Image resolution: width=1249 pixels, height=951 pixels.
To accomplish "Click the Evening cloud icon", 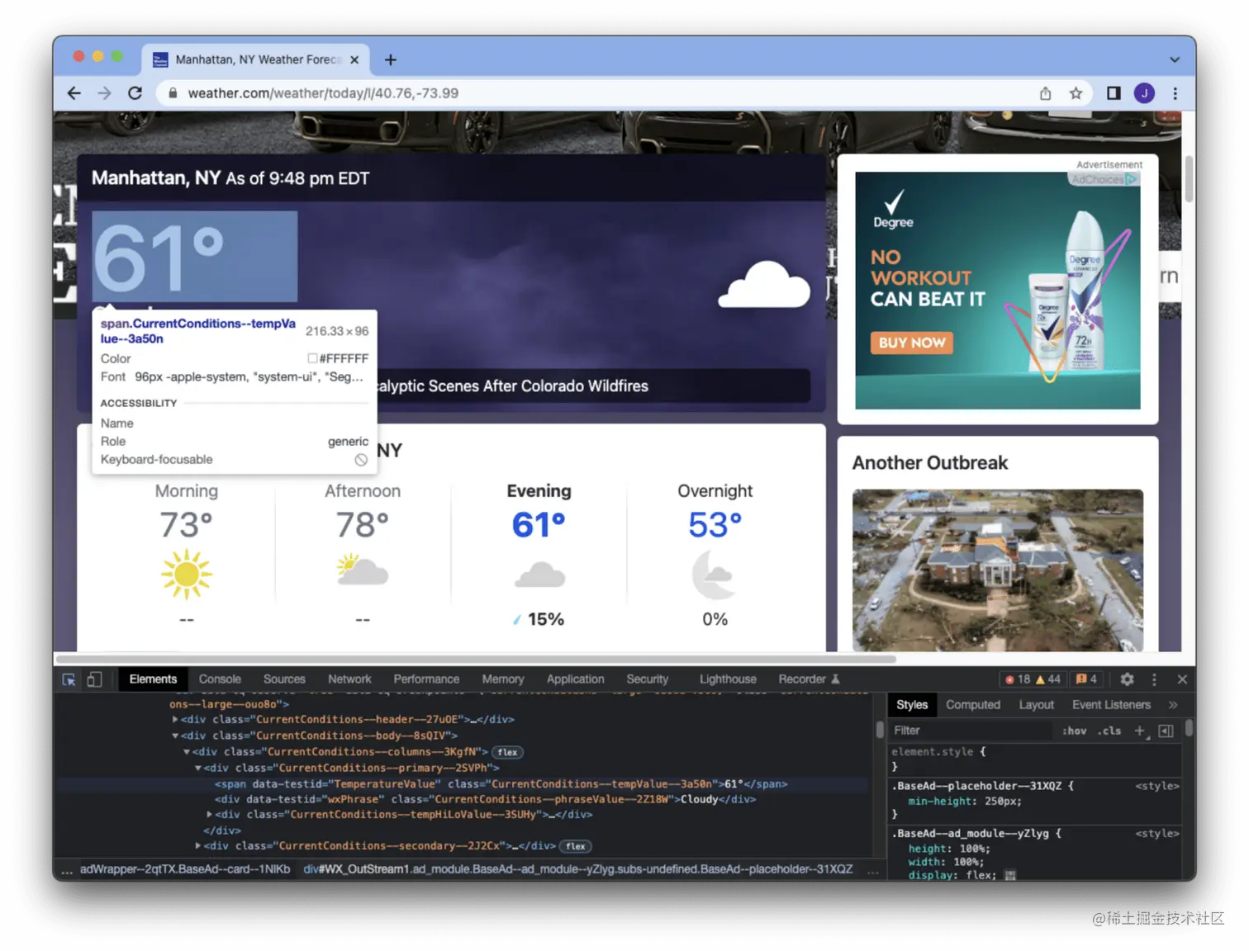I will point(539,574).
